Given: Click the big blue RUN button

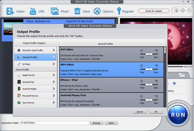Looking at the screenshot, I should click(178, 115).
